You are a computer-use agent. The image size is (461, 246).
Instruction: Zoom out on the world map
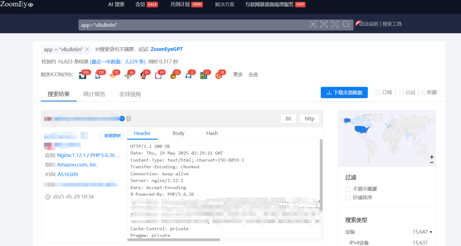pyautogui.click(x=432, y=163)
